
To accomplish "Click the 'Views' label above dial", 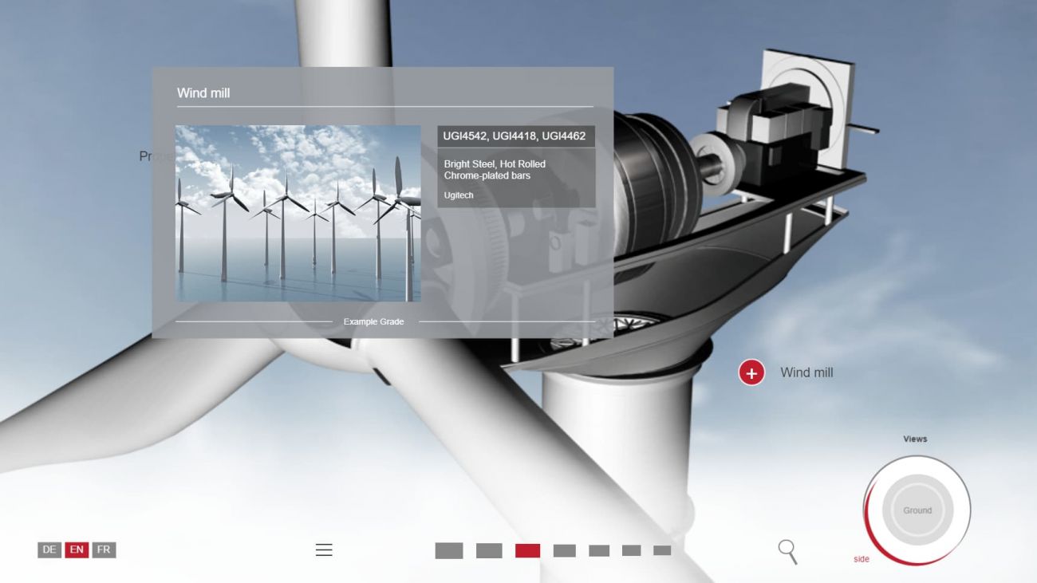I will [x=915, y=439].
